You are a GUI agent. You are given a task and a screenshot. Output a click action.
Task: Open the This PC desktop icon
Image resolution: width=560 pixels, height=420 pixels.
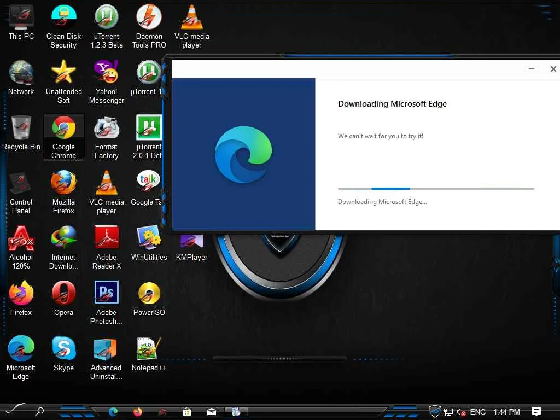point(21,22)
